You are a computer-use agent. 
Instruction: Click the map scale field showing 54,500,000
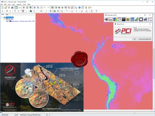8,115
